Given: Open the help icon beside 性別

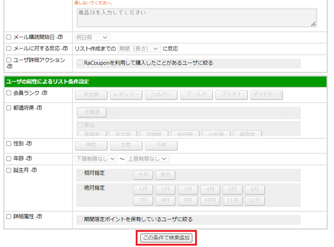Looking at the screenshot, I should pos(28,143).
